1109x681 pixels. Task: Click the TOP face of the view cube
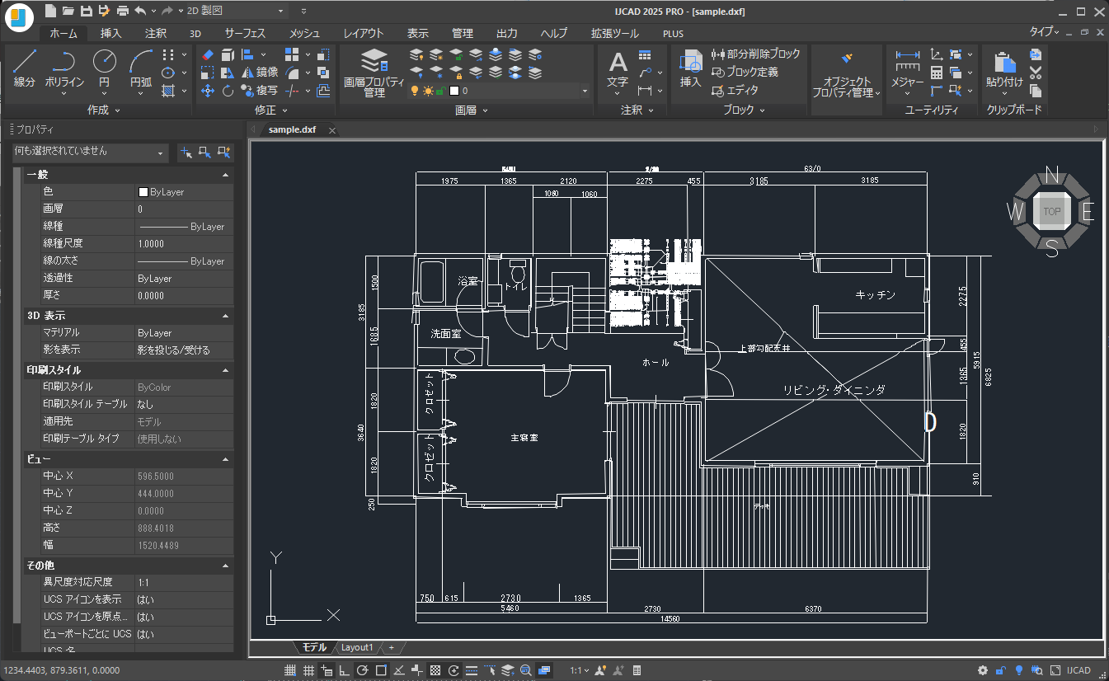1051,211
